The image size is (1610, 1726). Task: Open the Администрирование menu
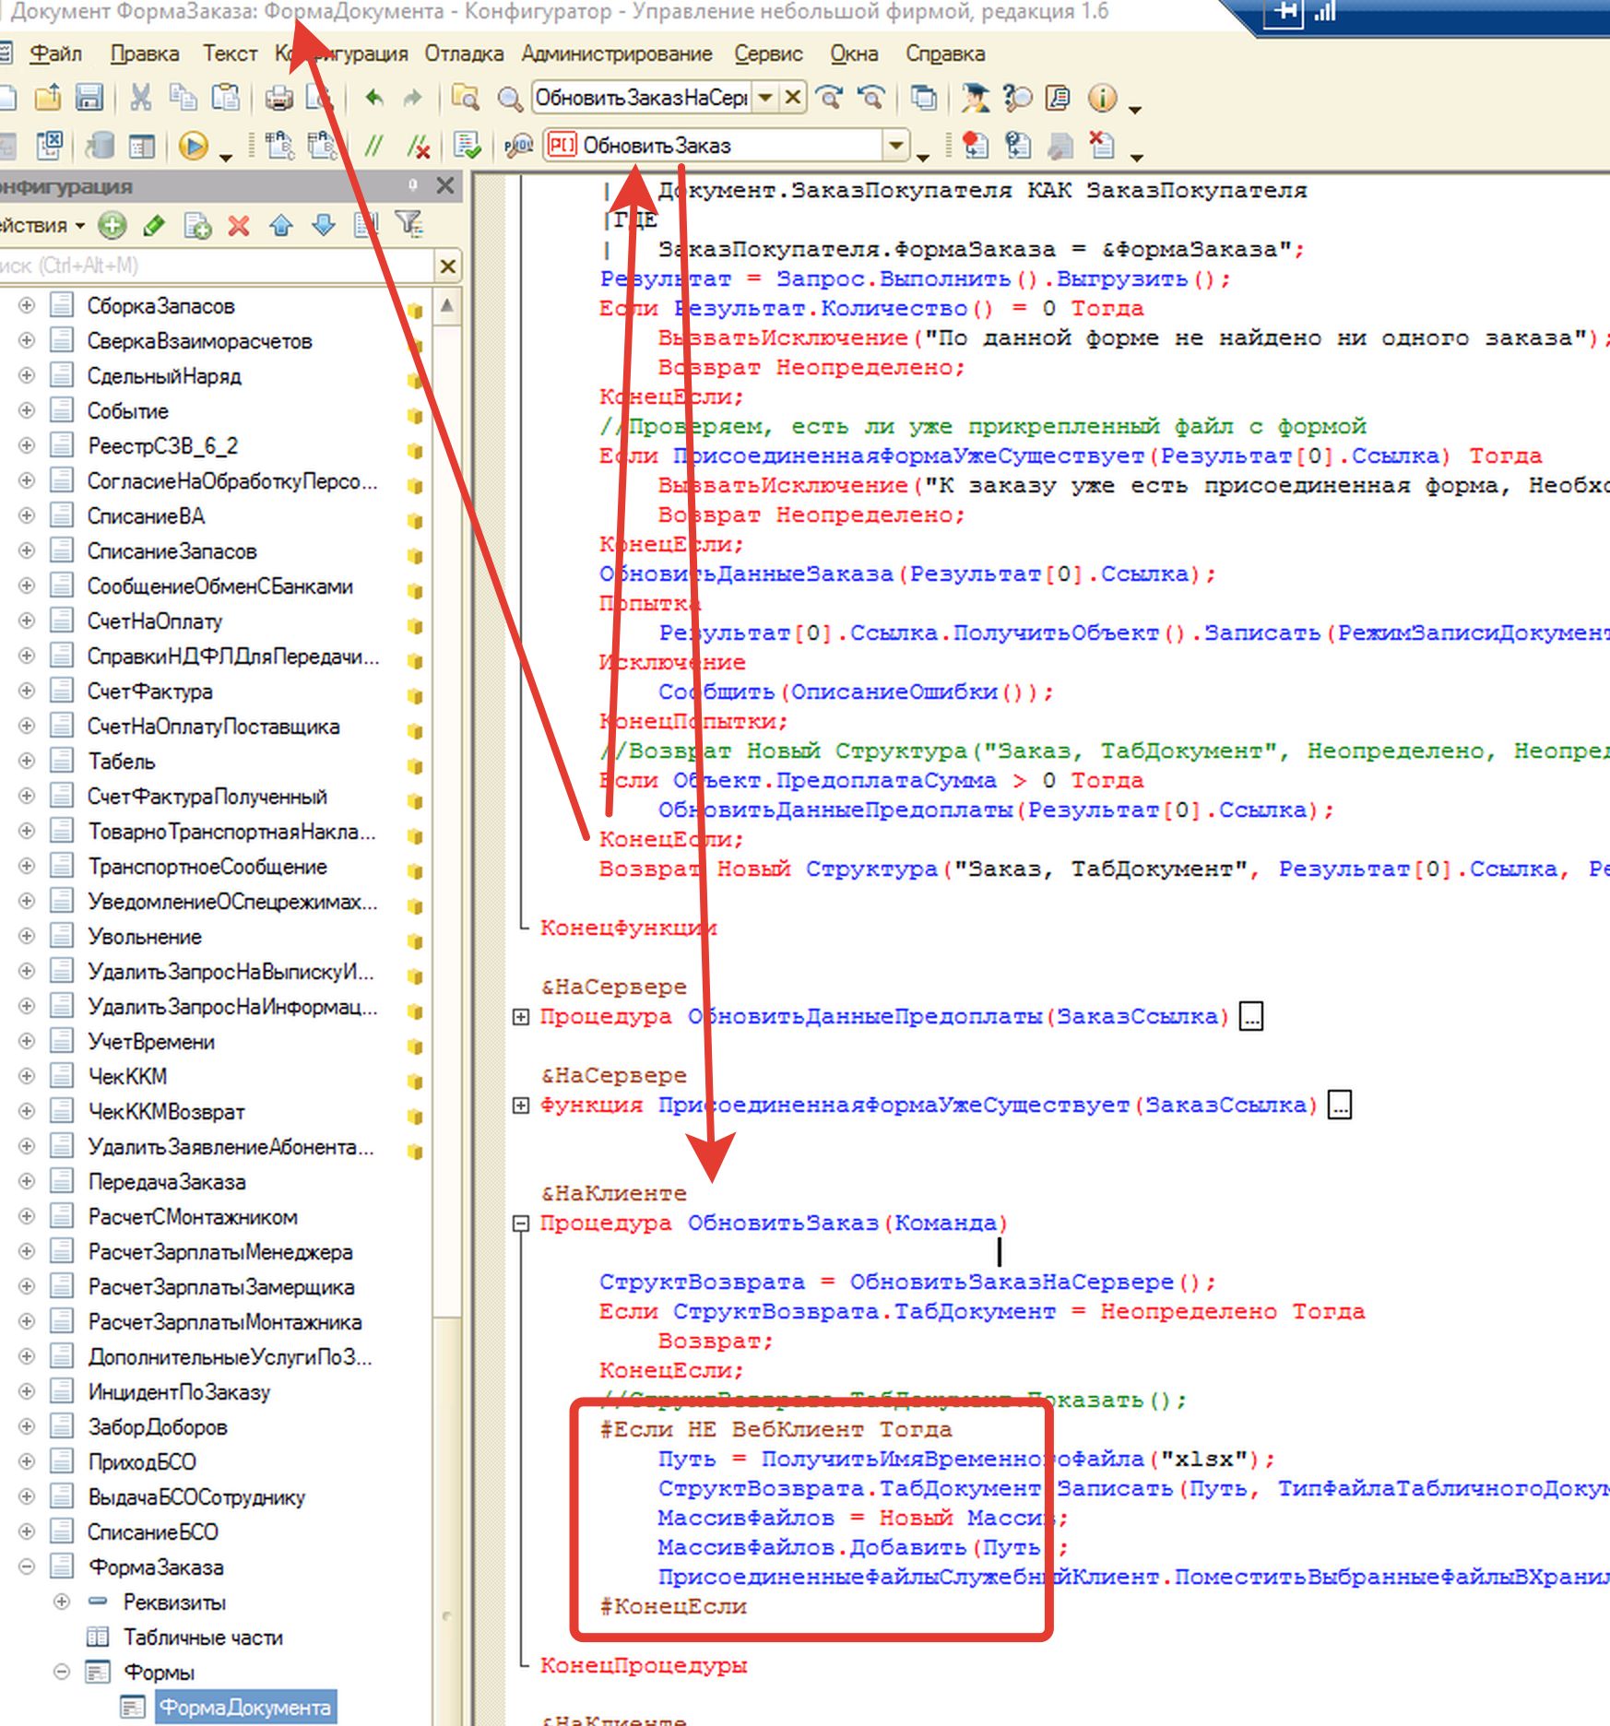point(616,53)
